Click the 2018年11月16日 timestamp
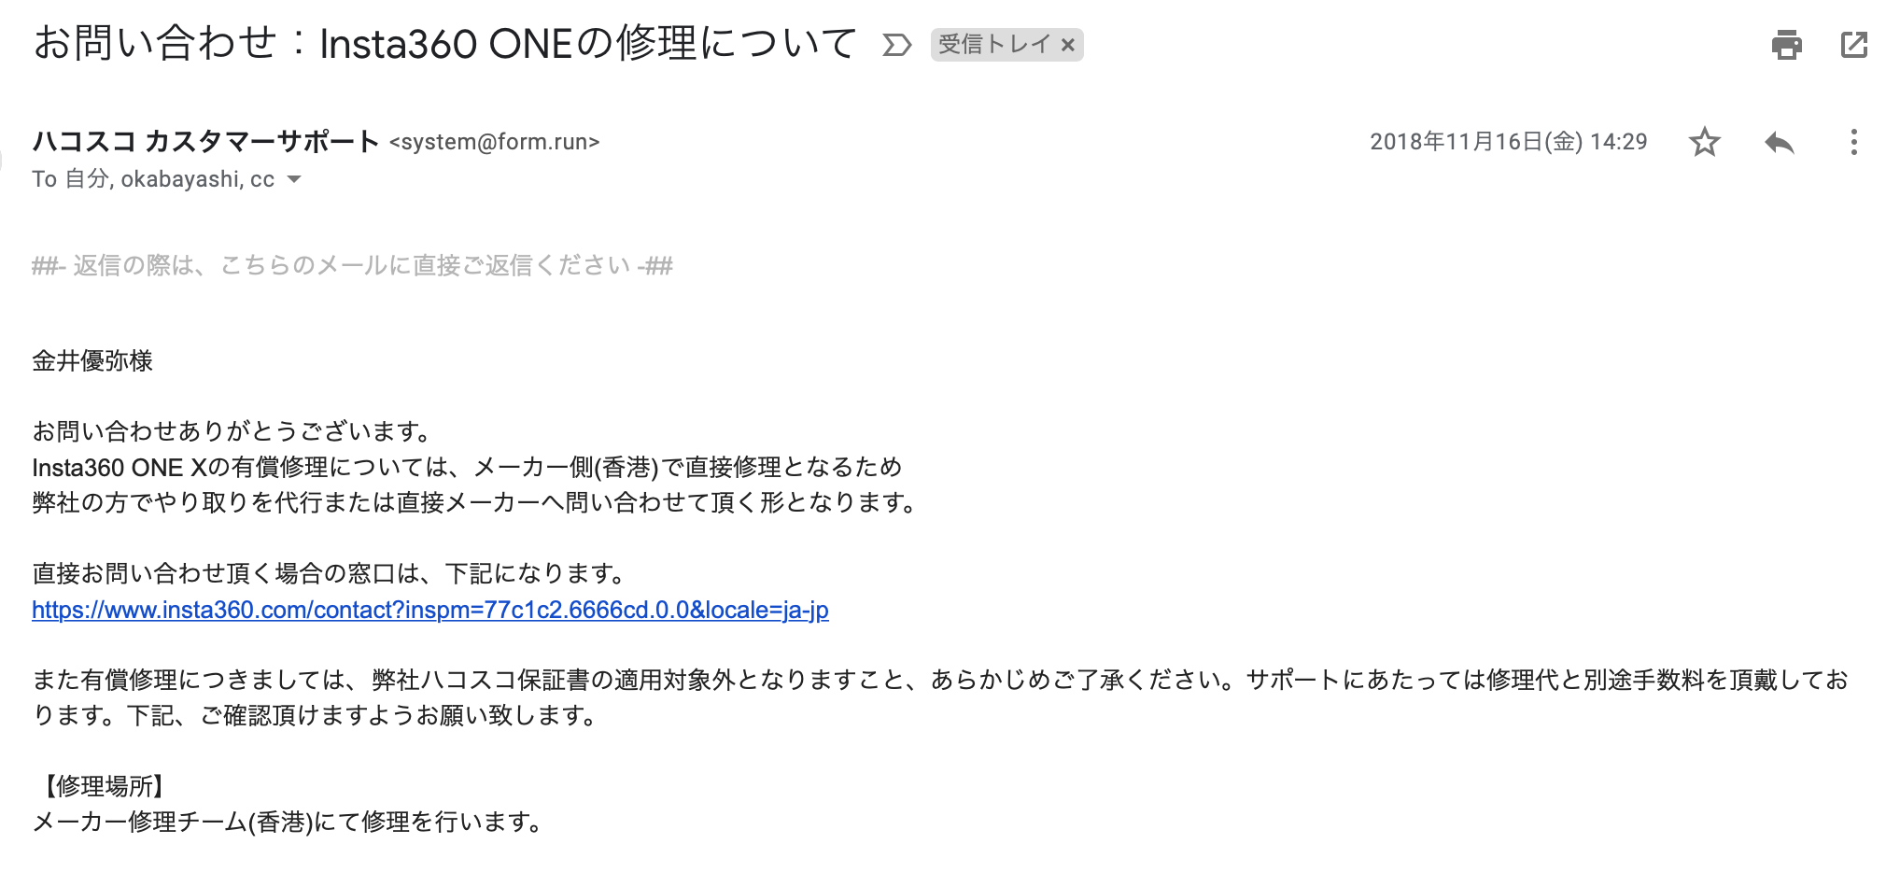Screen dimensions: 1886x872 [x=1508, y=142]
